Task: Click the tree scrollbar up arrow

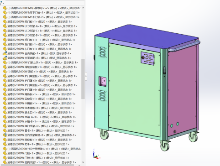Action: tap(83, 8)
